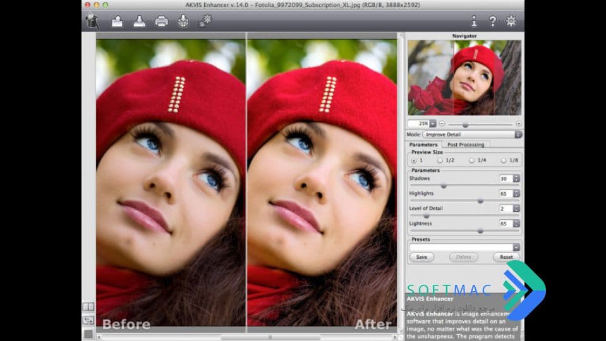
Task: Select preview size 1/4 radio button
Action: [471, 160]
